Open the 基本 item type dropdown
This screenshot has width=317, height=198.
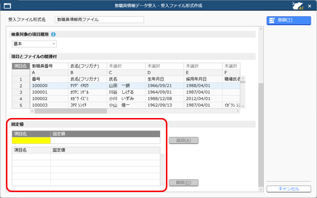click(x=34, y=43)
